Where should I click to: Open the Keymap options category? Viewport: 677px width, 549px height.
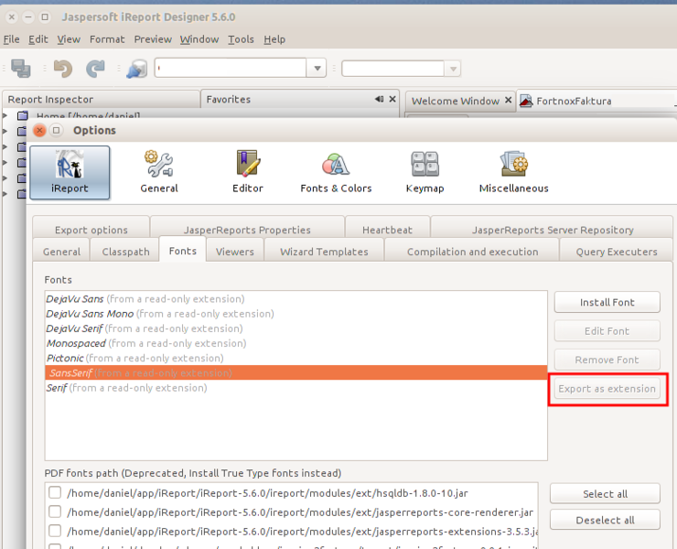pos(424,172)
